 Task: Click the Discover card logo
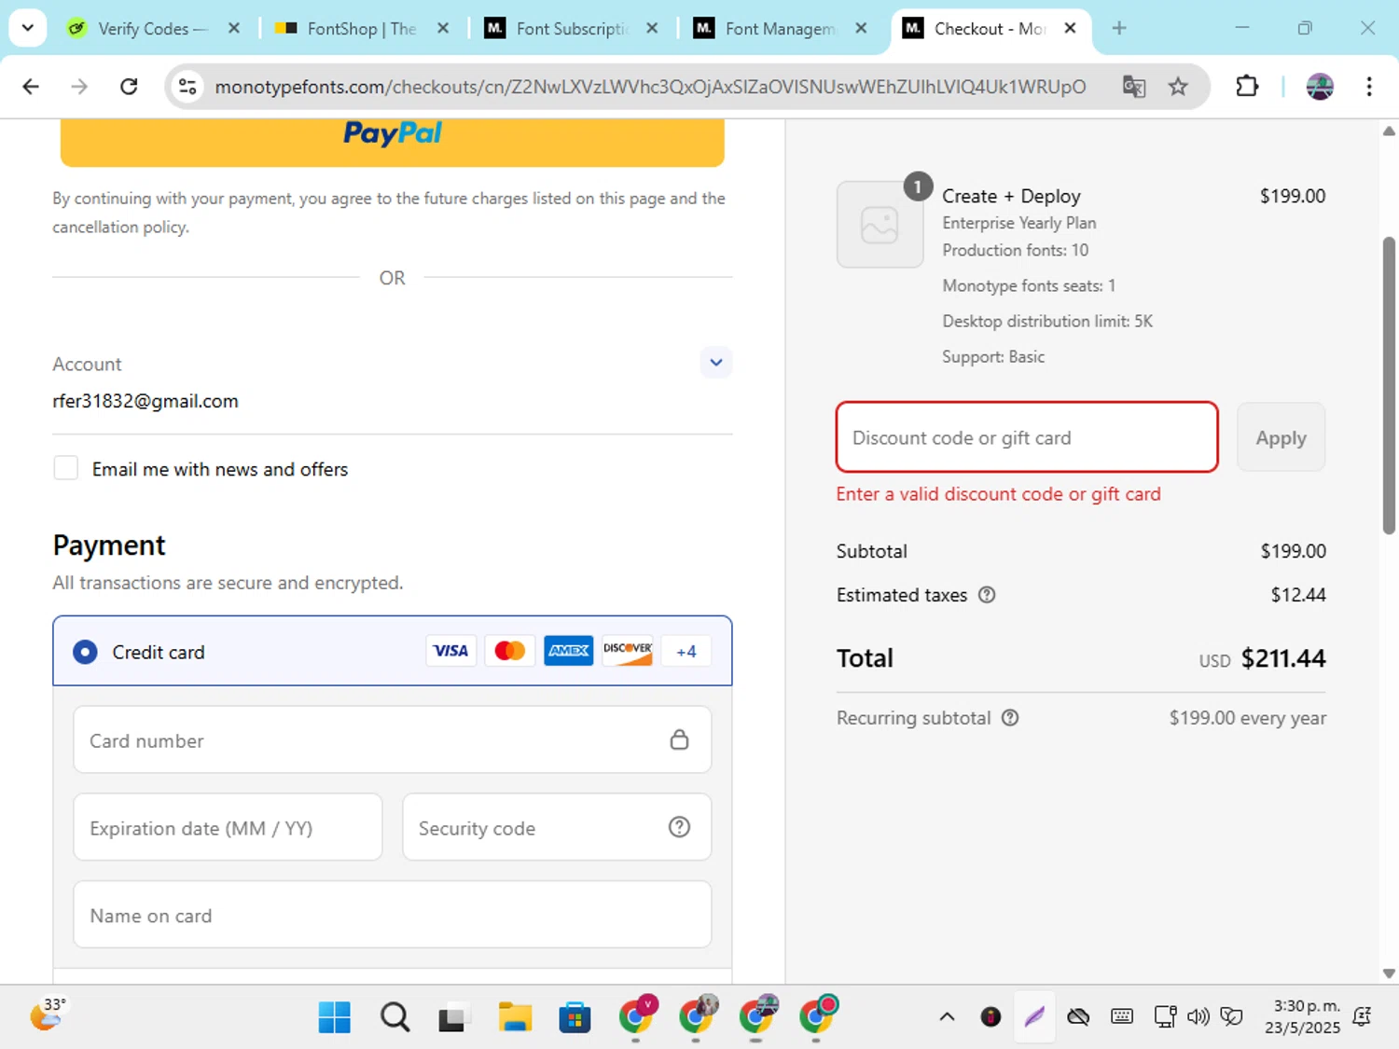[x=628, y=651]
